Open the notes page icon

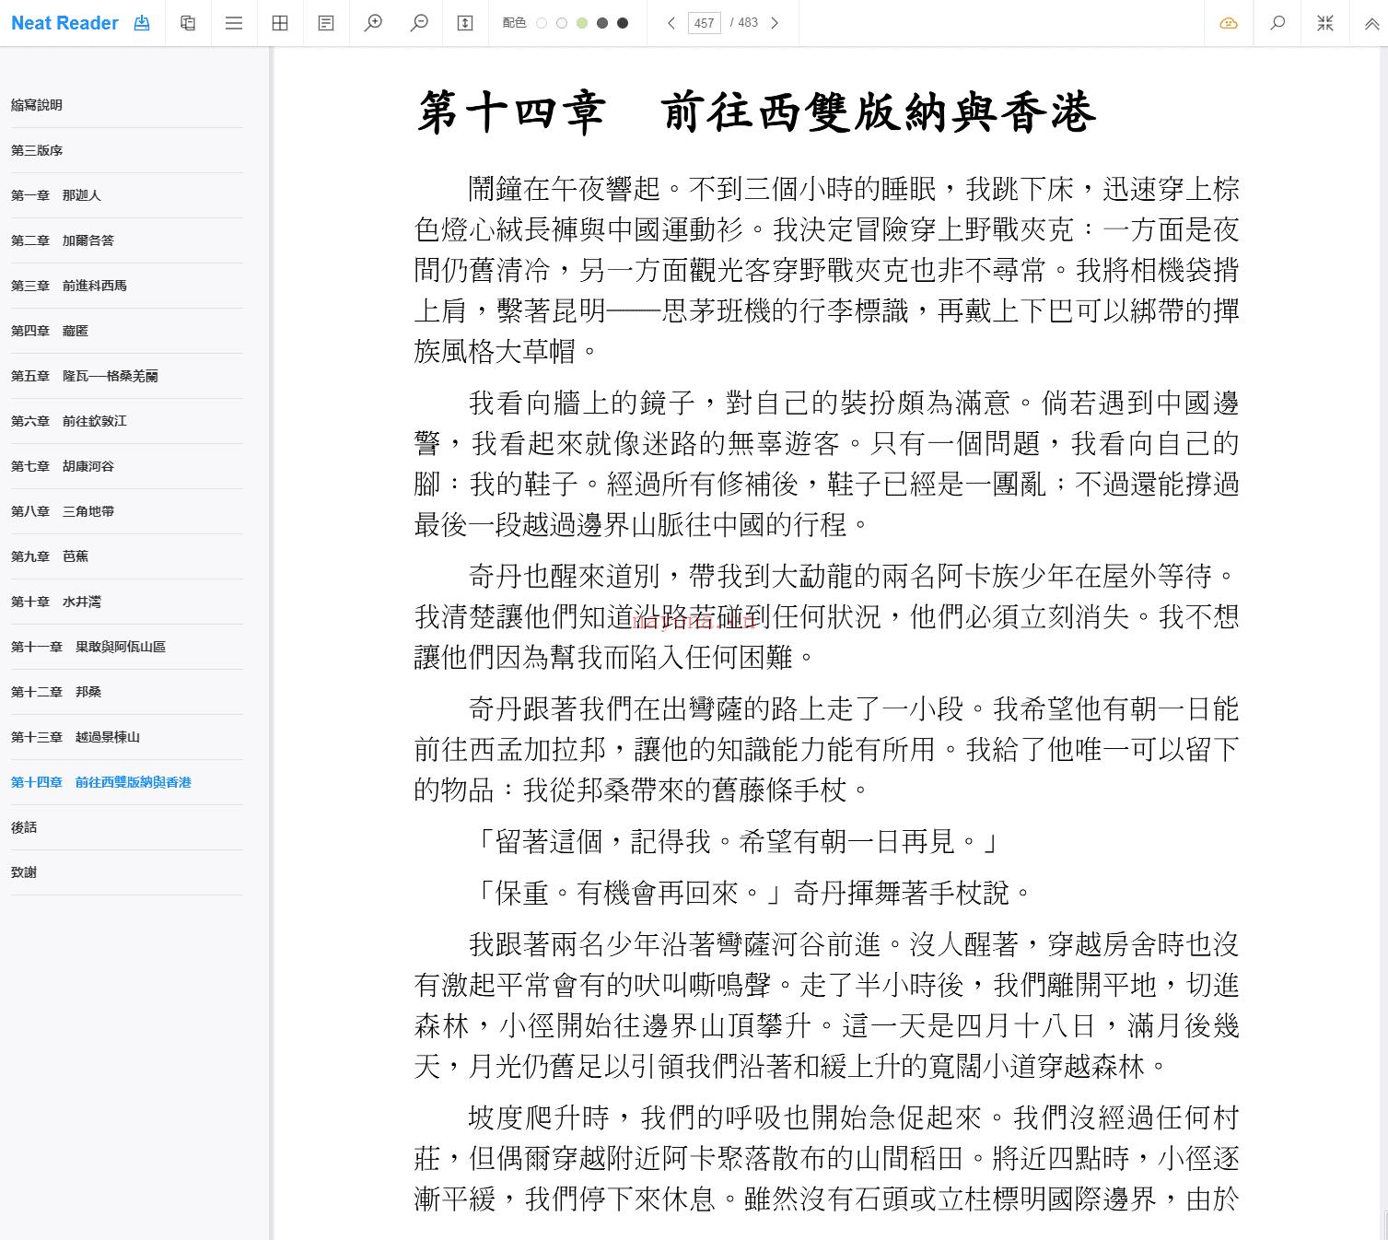pos(326,23)
